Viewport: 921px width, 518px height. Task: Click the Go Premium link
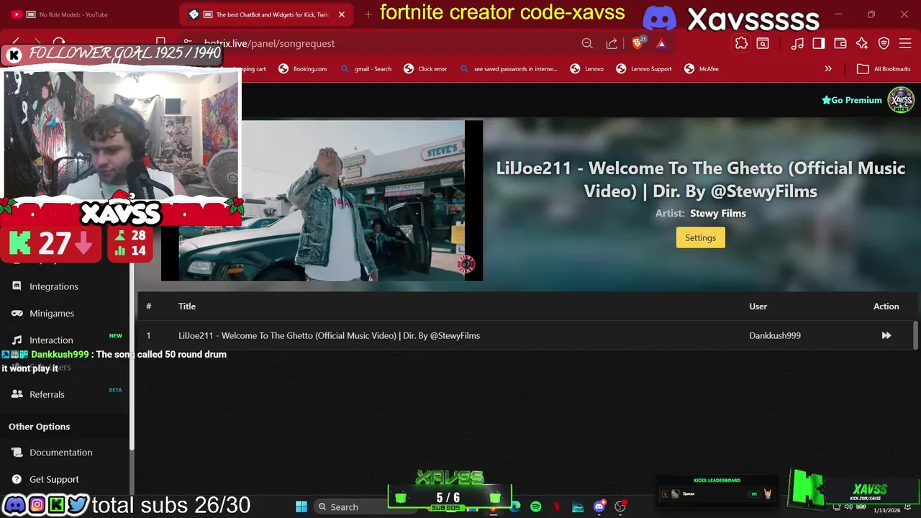point(852,100)
